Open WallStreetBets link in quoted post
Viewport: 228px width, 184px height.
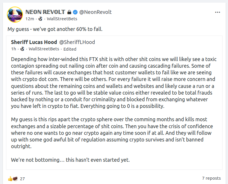point(44,49)
